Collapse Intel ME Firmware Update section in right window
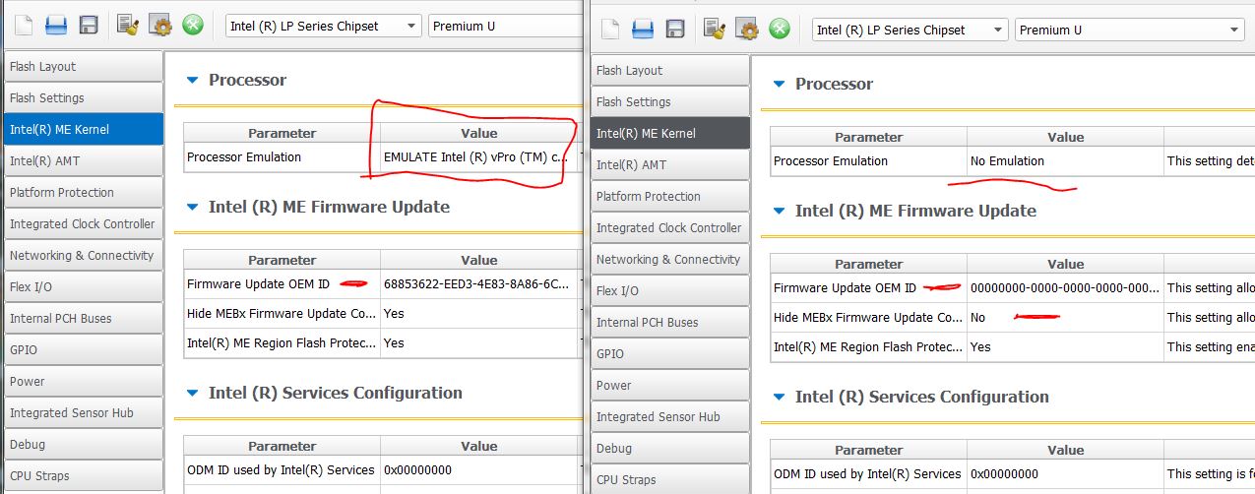 coord(780,212)
